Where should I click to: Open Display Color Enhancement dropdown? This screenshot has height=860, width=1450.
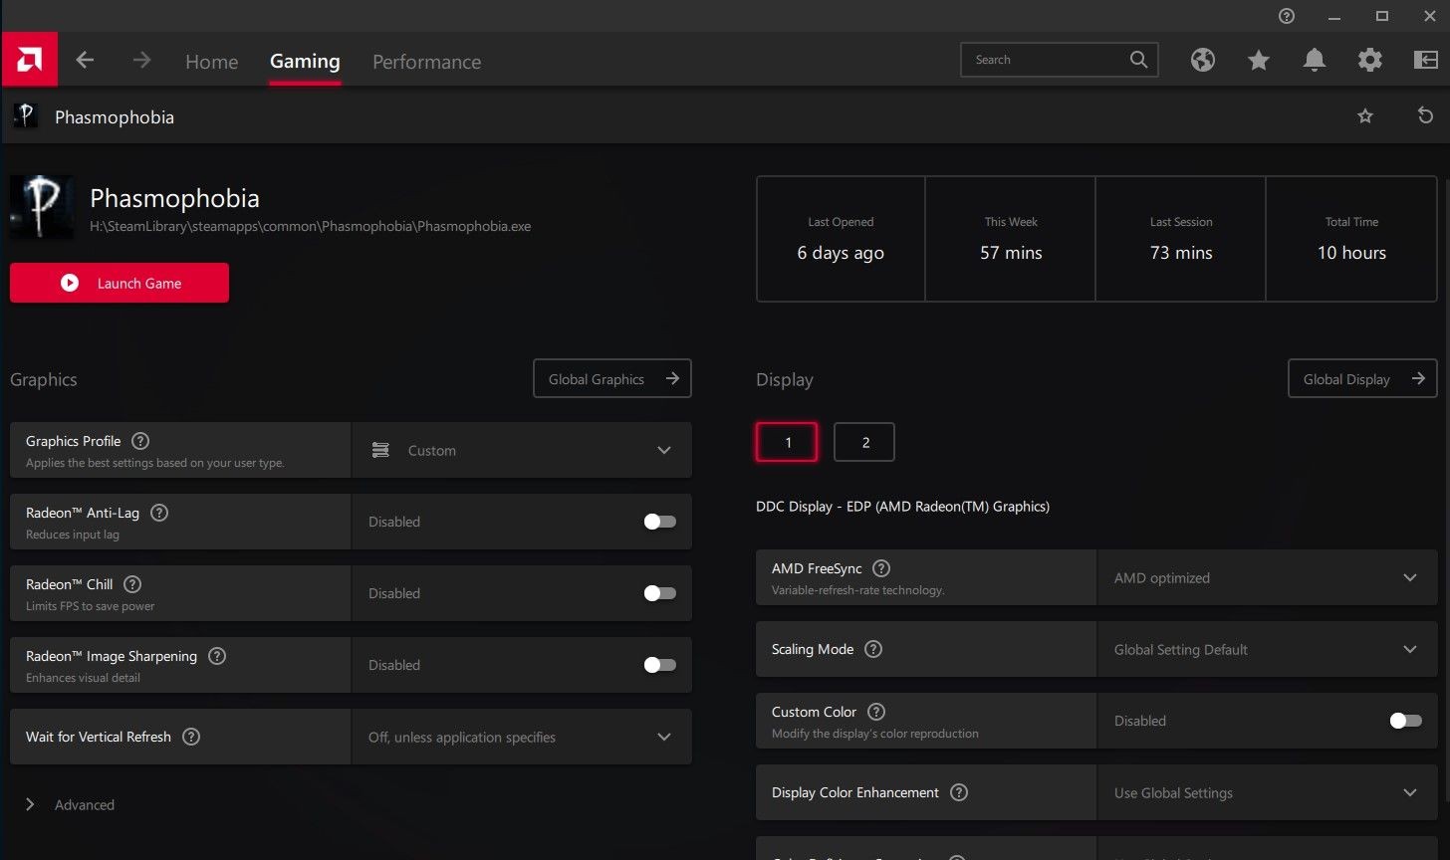1267,792
